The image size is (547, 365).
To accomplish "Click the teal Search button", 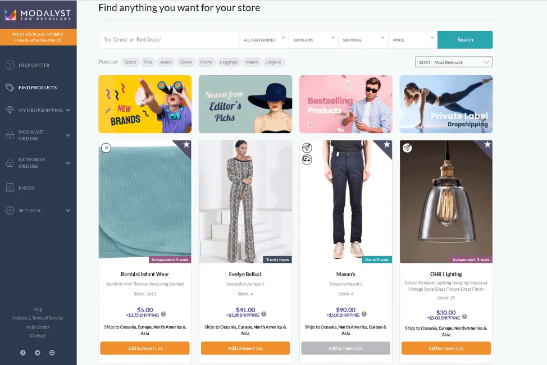I will click(x=464, y=40).
